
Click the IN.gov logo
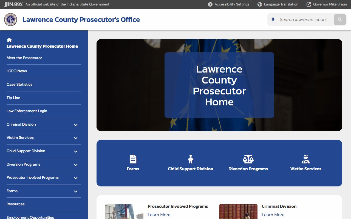point(13,4)
